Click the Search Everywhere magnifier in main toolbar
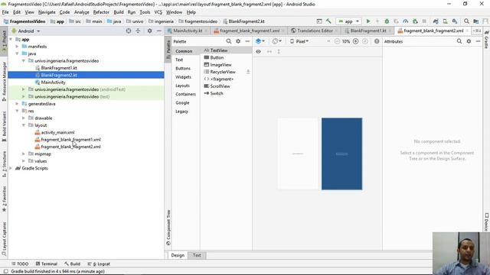The width and height of the screenshot is (490, 275). (466, 21)
